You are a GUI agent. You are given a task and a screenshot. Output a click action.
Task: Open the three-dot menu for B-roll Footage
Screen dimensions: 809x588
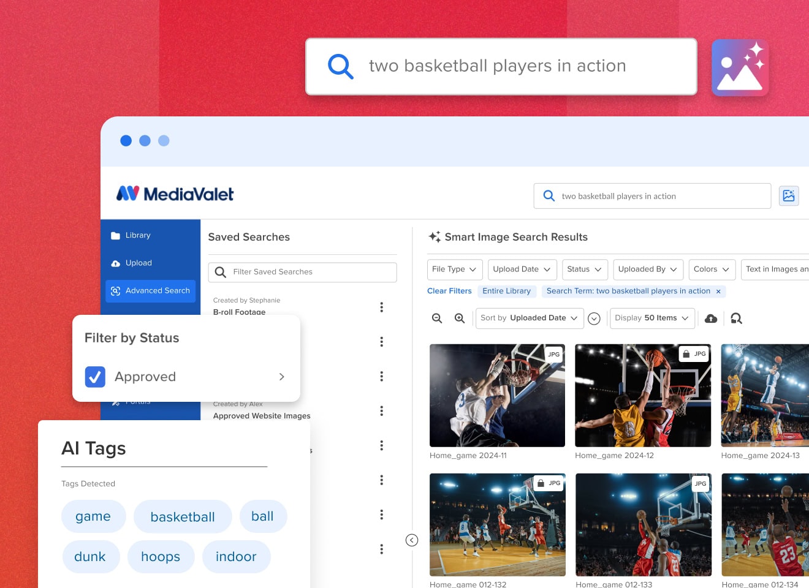381,307
